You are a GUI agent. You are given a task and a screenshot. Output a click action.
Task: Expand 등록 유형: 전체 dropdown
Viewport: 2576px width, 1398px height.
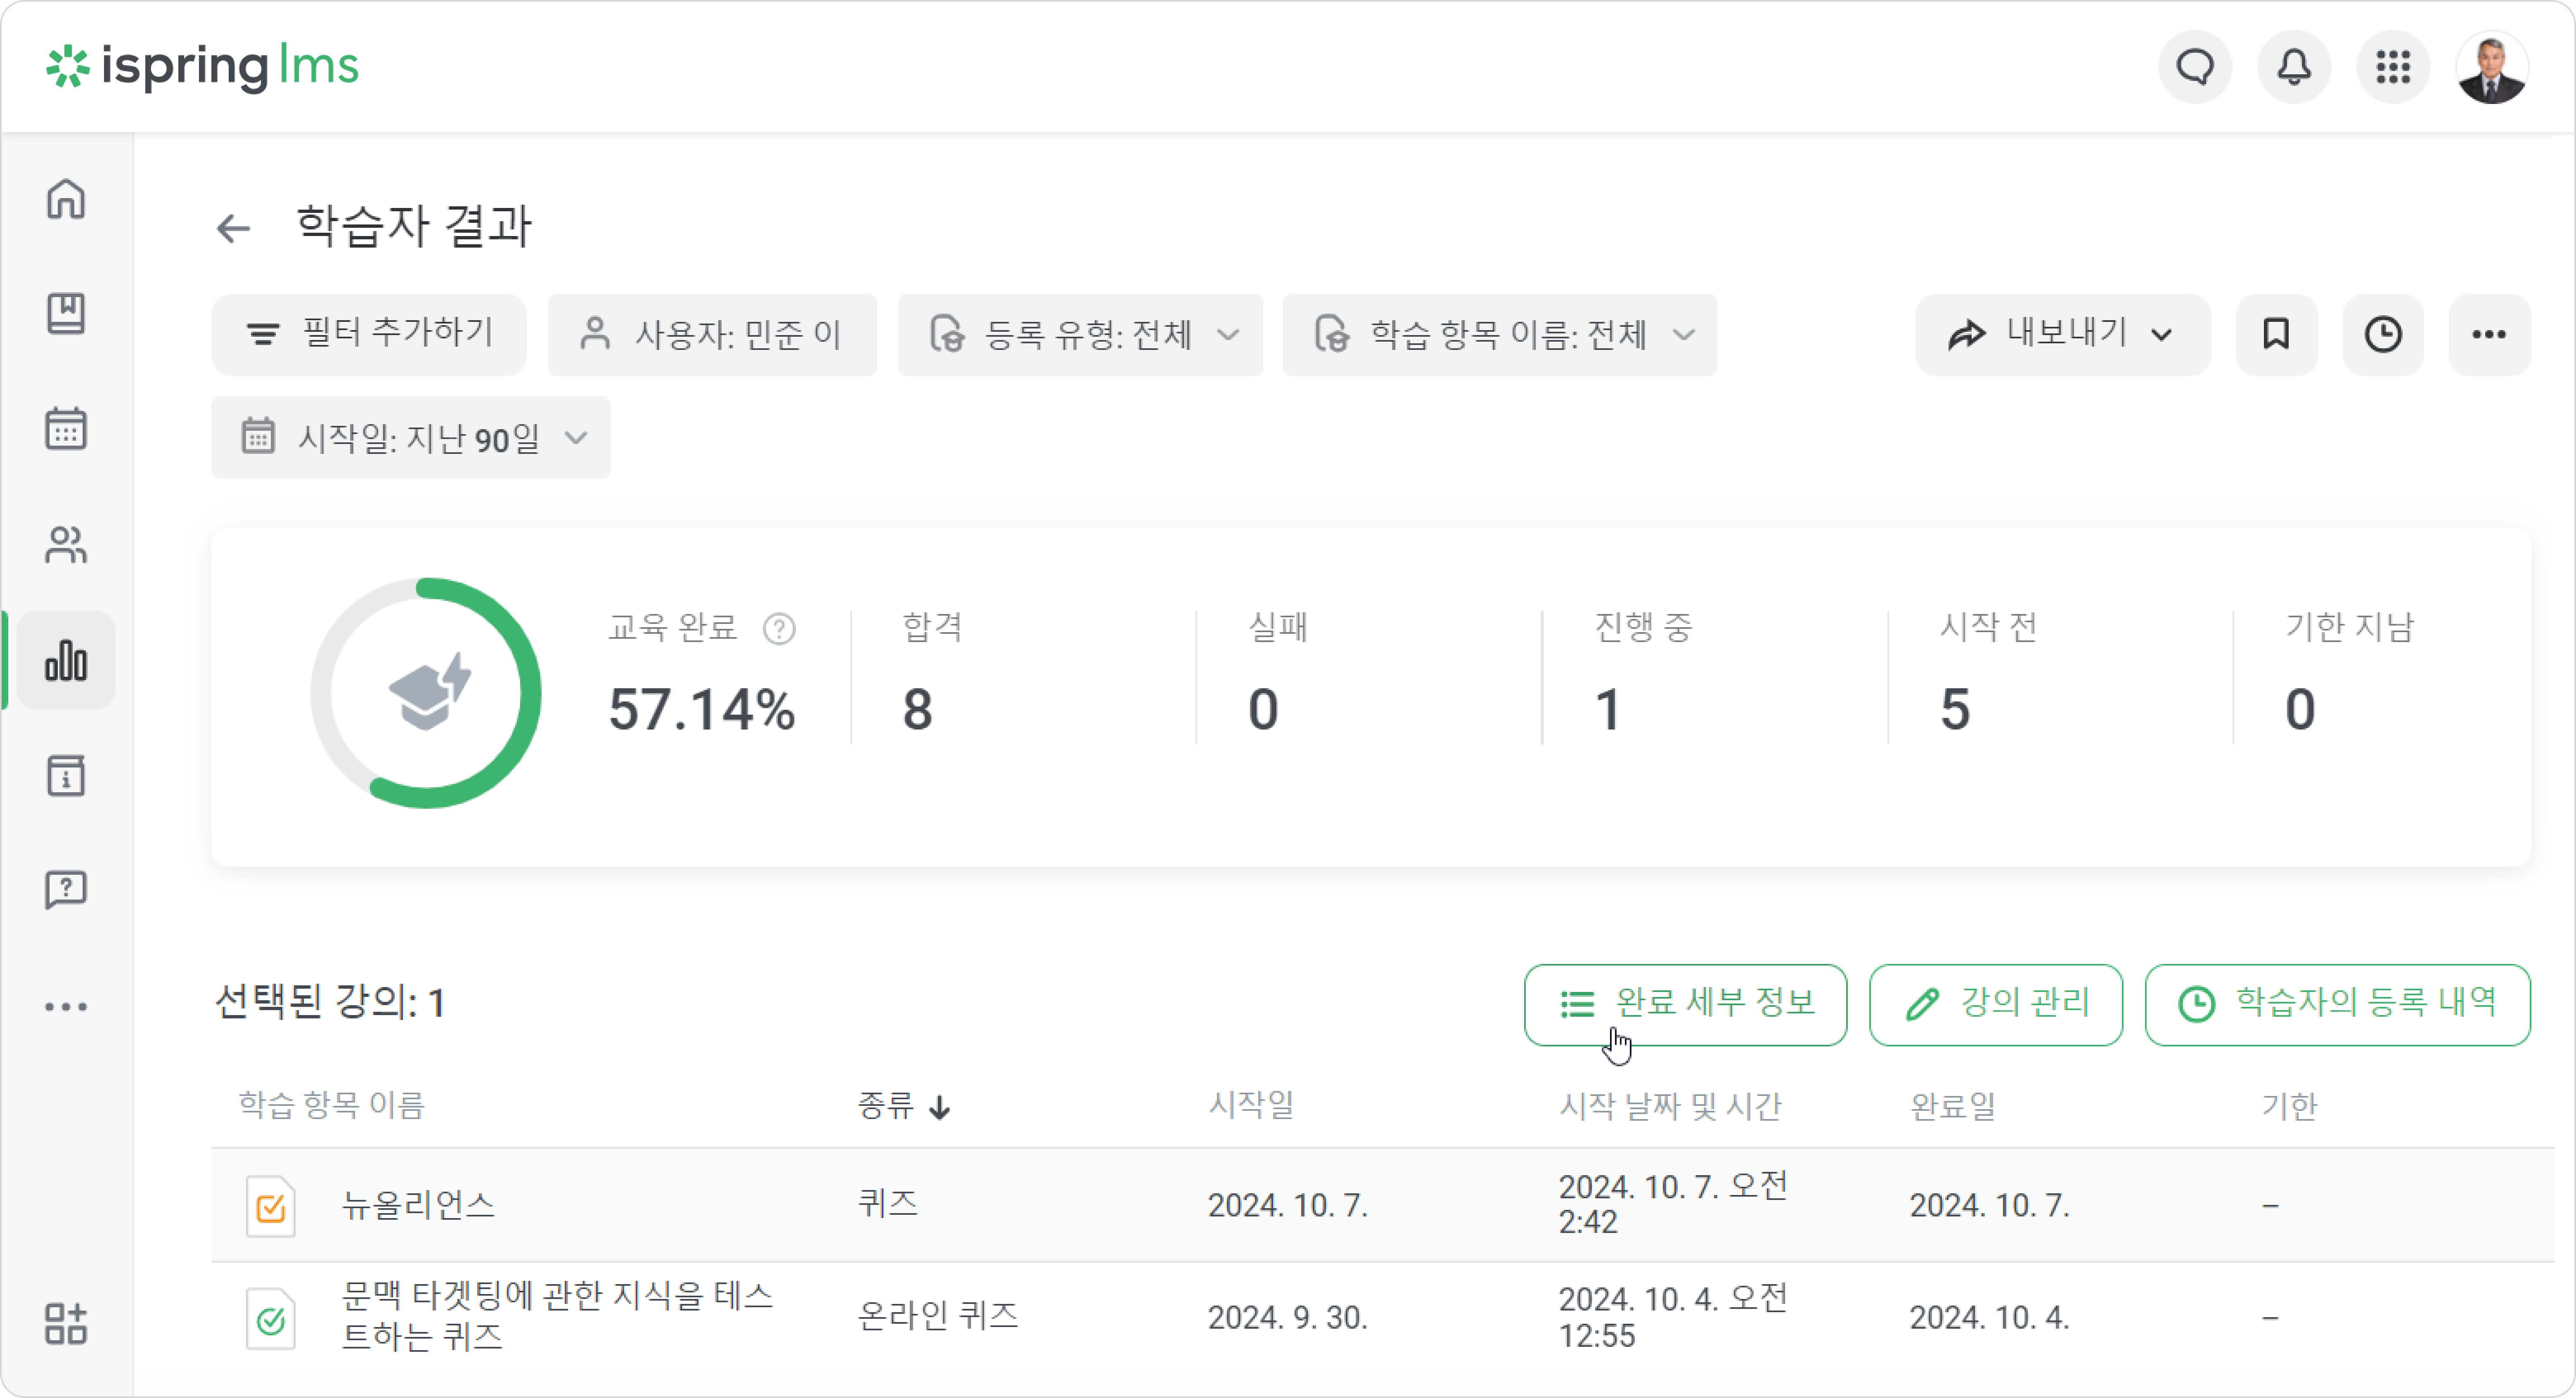1080,335
